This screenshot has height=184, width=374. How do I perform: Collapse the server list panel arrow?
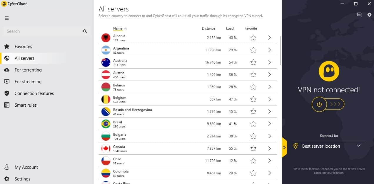pos(284,147)
